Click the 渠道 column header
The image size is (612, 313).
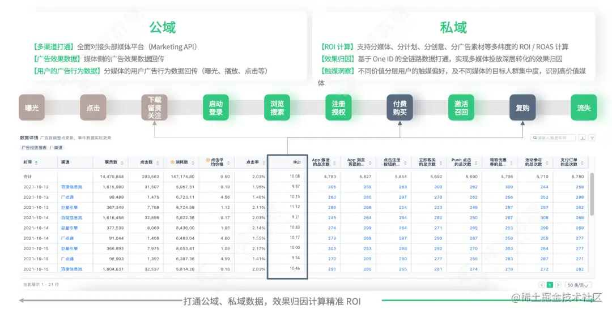(65, 162)
